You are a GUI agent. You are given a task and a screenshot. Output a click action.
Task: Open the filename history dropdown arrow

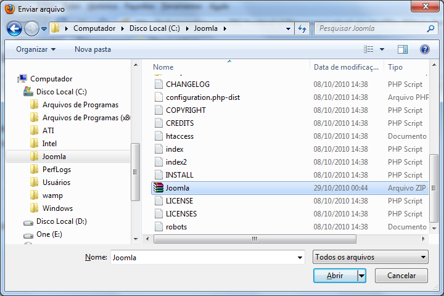pyautogui.click(x=300, y=258)
